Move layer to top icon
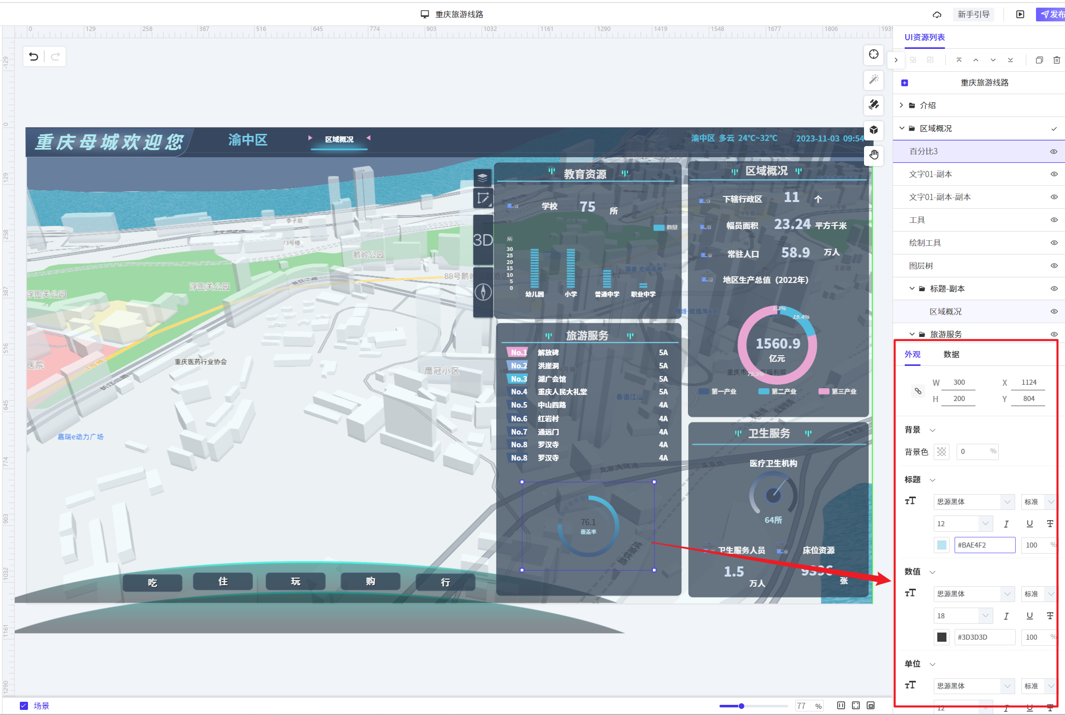This screenshot has width=1065, height=715. pos(959,60)
